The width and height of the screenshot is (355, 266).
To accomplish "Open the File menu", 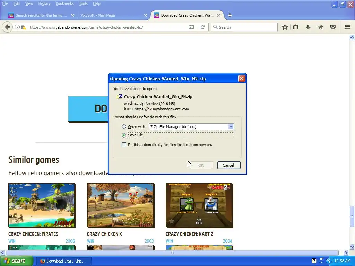I will coord(5,3).
